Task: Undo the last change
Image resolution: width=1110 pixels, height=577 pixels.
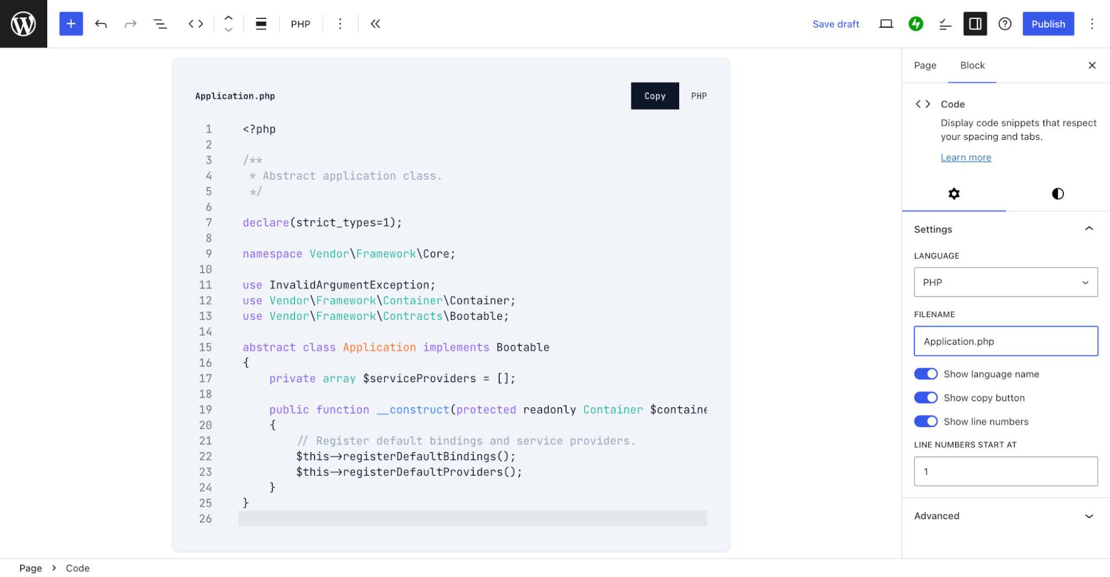Action: tap(101, 23)
